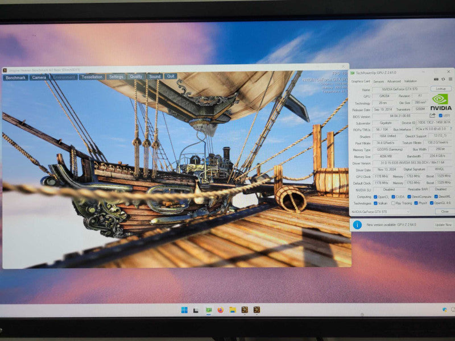The image size is (455, 341).
Task: Toggle the DirectCompute checkbox
Action: coord(409,197)
